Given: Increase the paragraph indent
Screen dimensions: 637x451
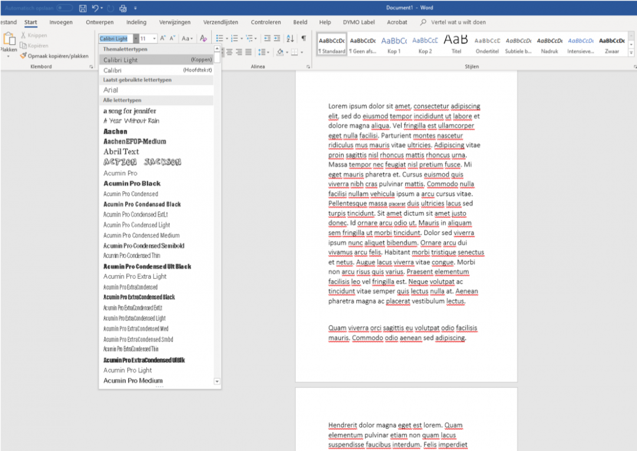Looking at the screenshot, I should 278,39.
